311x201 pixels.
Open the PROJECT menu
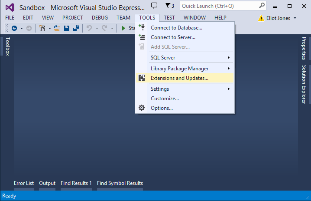point(73,18)
